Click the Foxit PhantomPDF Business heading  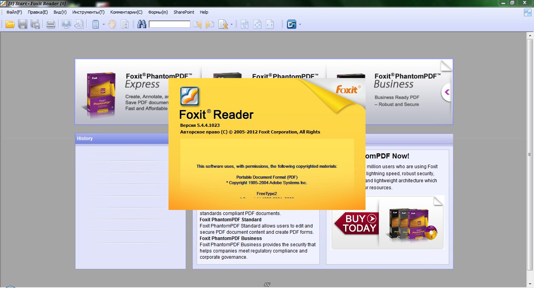[407, 80]
